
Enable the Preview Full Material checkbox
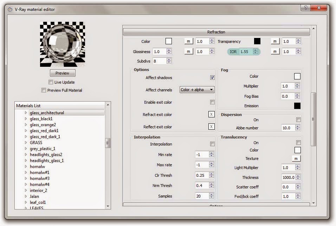[x=44, y=90]
